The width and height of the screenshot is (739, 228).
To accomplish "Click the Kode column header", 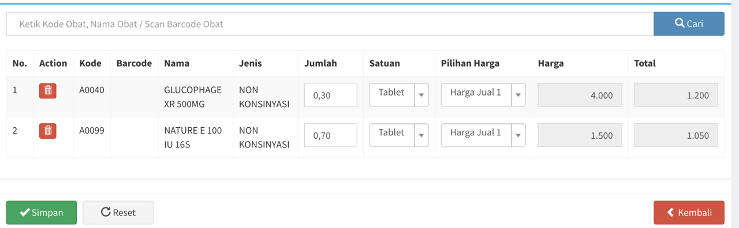I will click(x=91, y=63).
